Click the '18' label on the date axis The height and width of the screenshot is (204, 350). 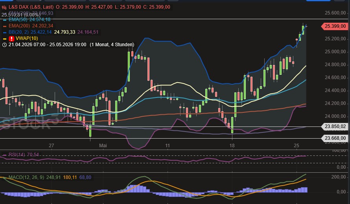232,146
